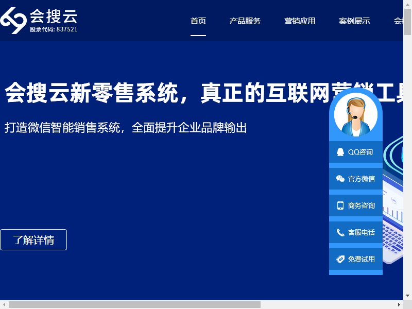This screenshot has width=412, height=309.
Task: Click 商务咨询 in the contact sidebar
Action: [356, 205]
